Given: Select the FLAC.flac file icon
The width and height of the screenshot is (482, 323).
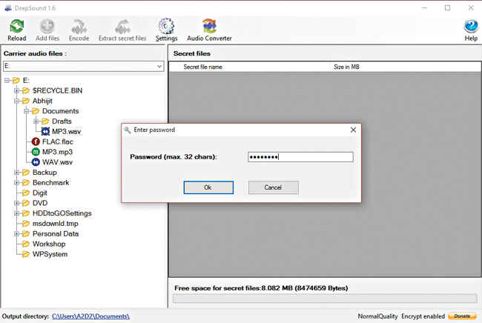Looking at the screenshot, I should 36,141.
